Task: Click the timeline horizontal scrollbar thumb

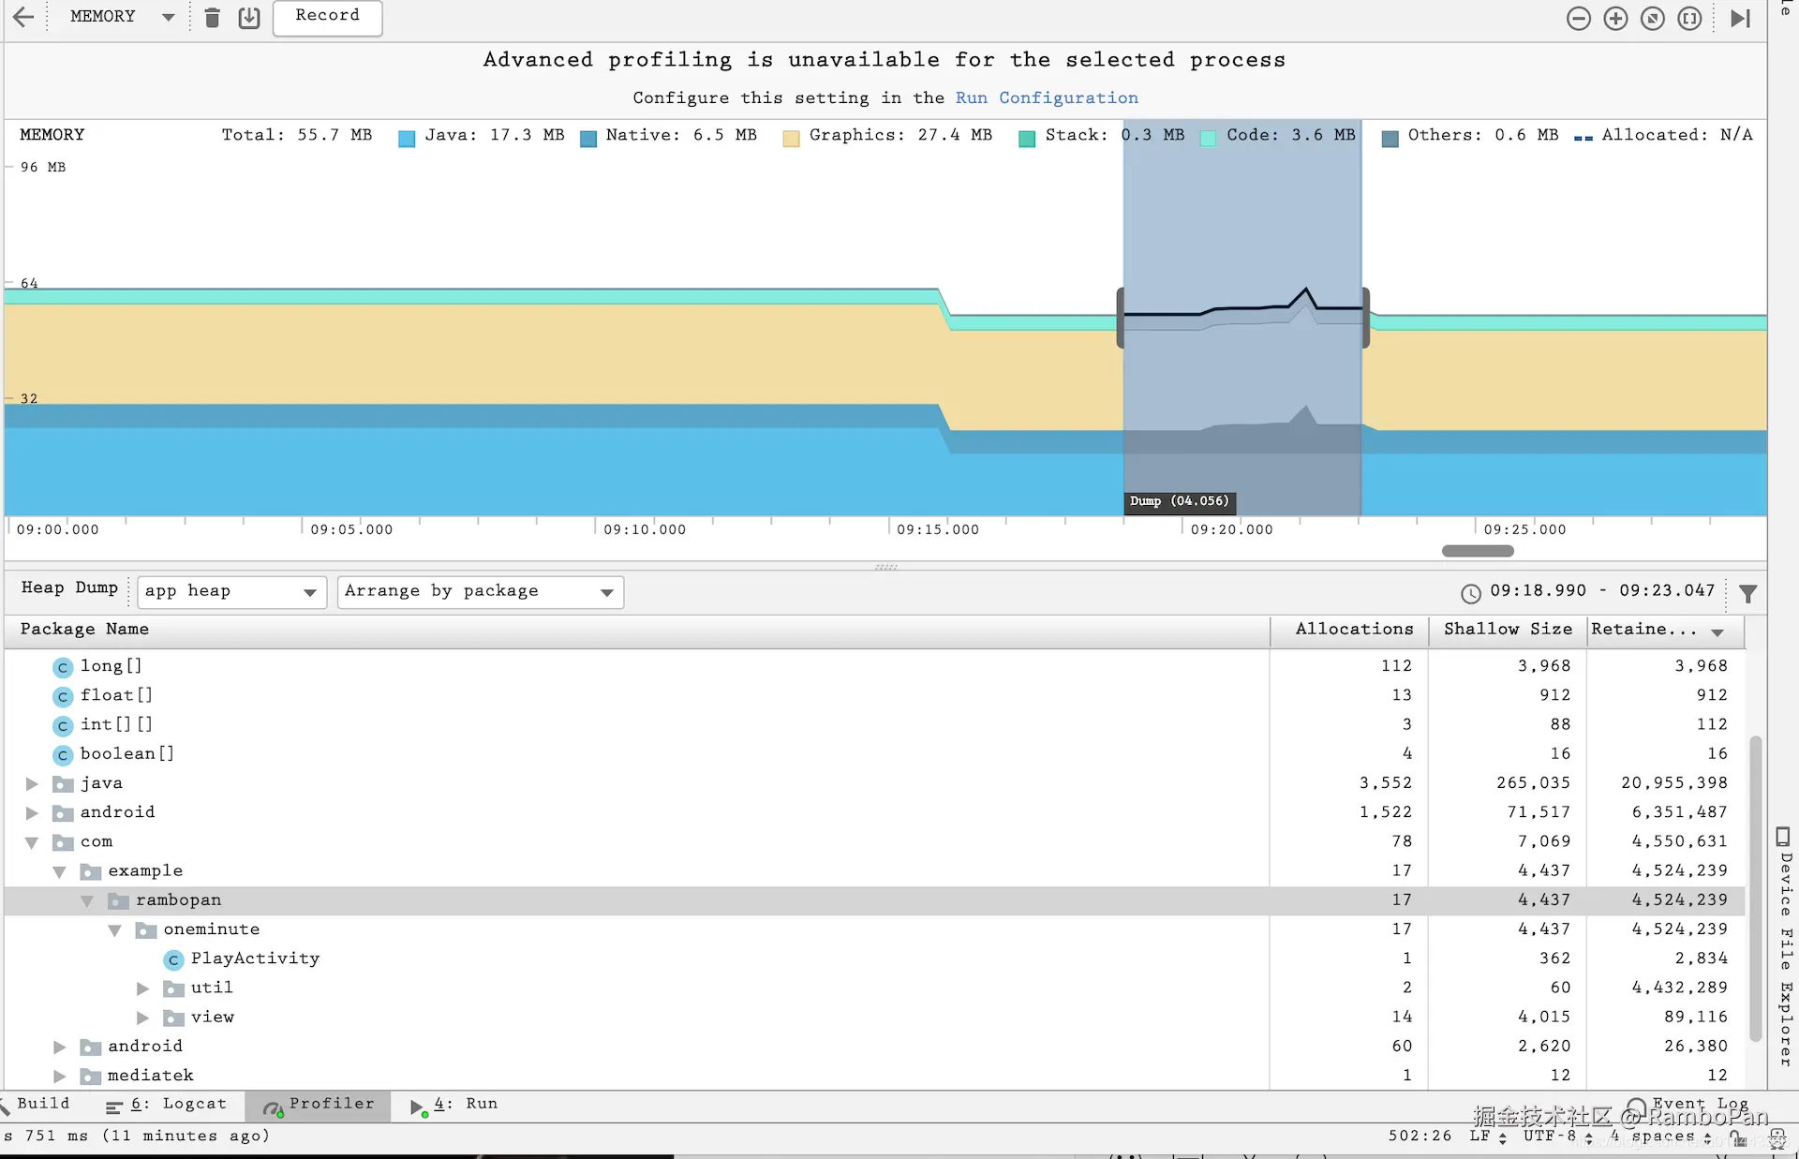Action: click(x=1477, y=551)
